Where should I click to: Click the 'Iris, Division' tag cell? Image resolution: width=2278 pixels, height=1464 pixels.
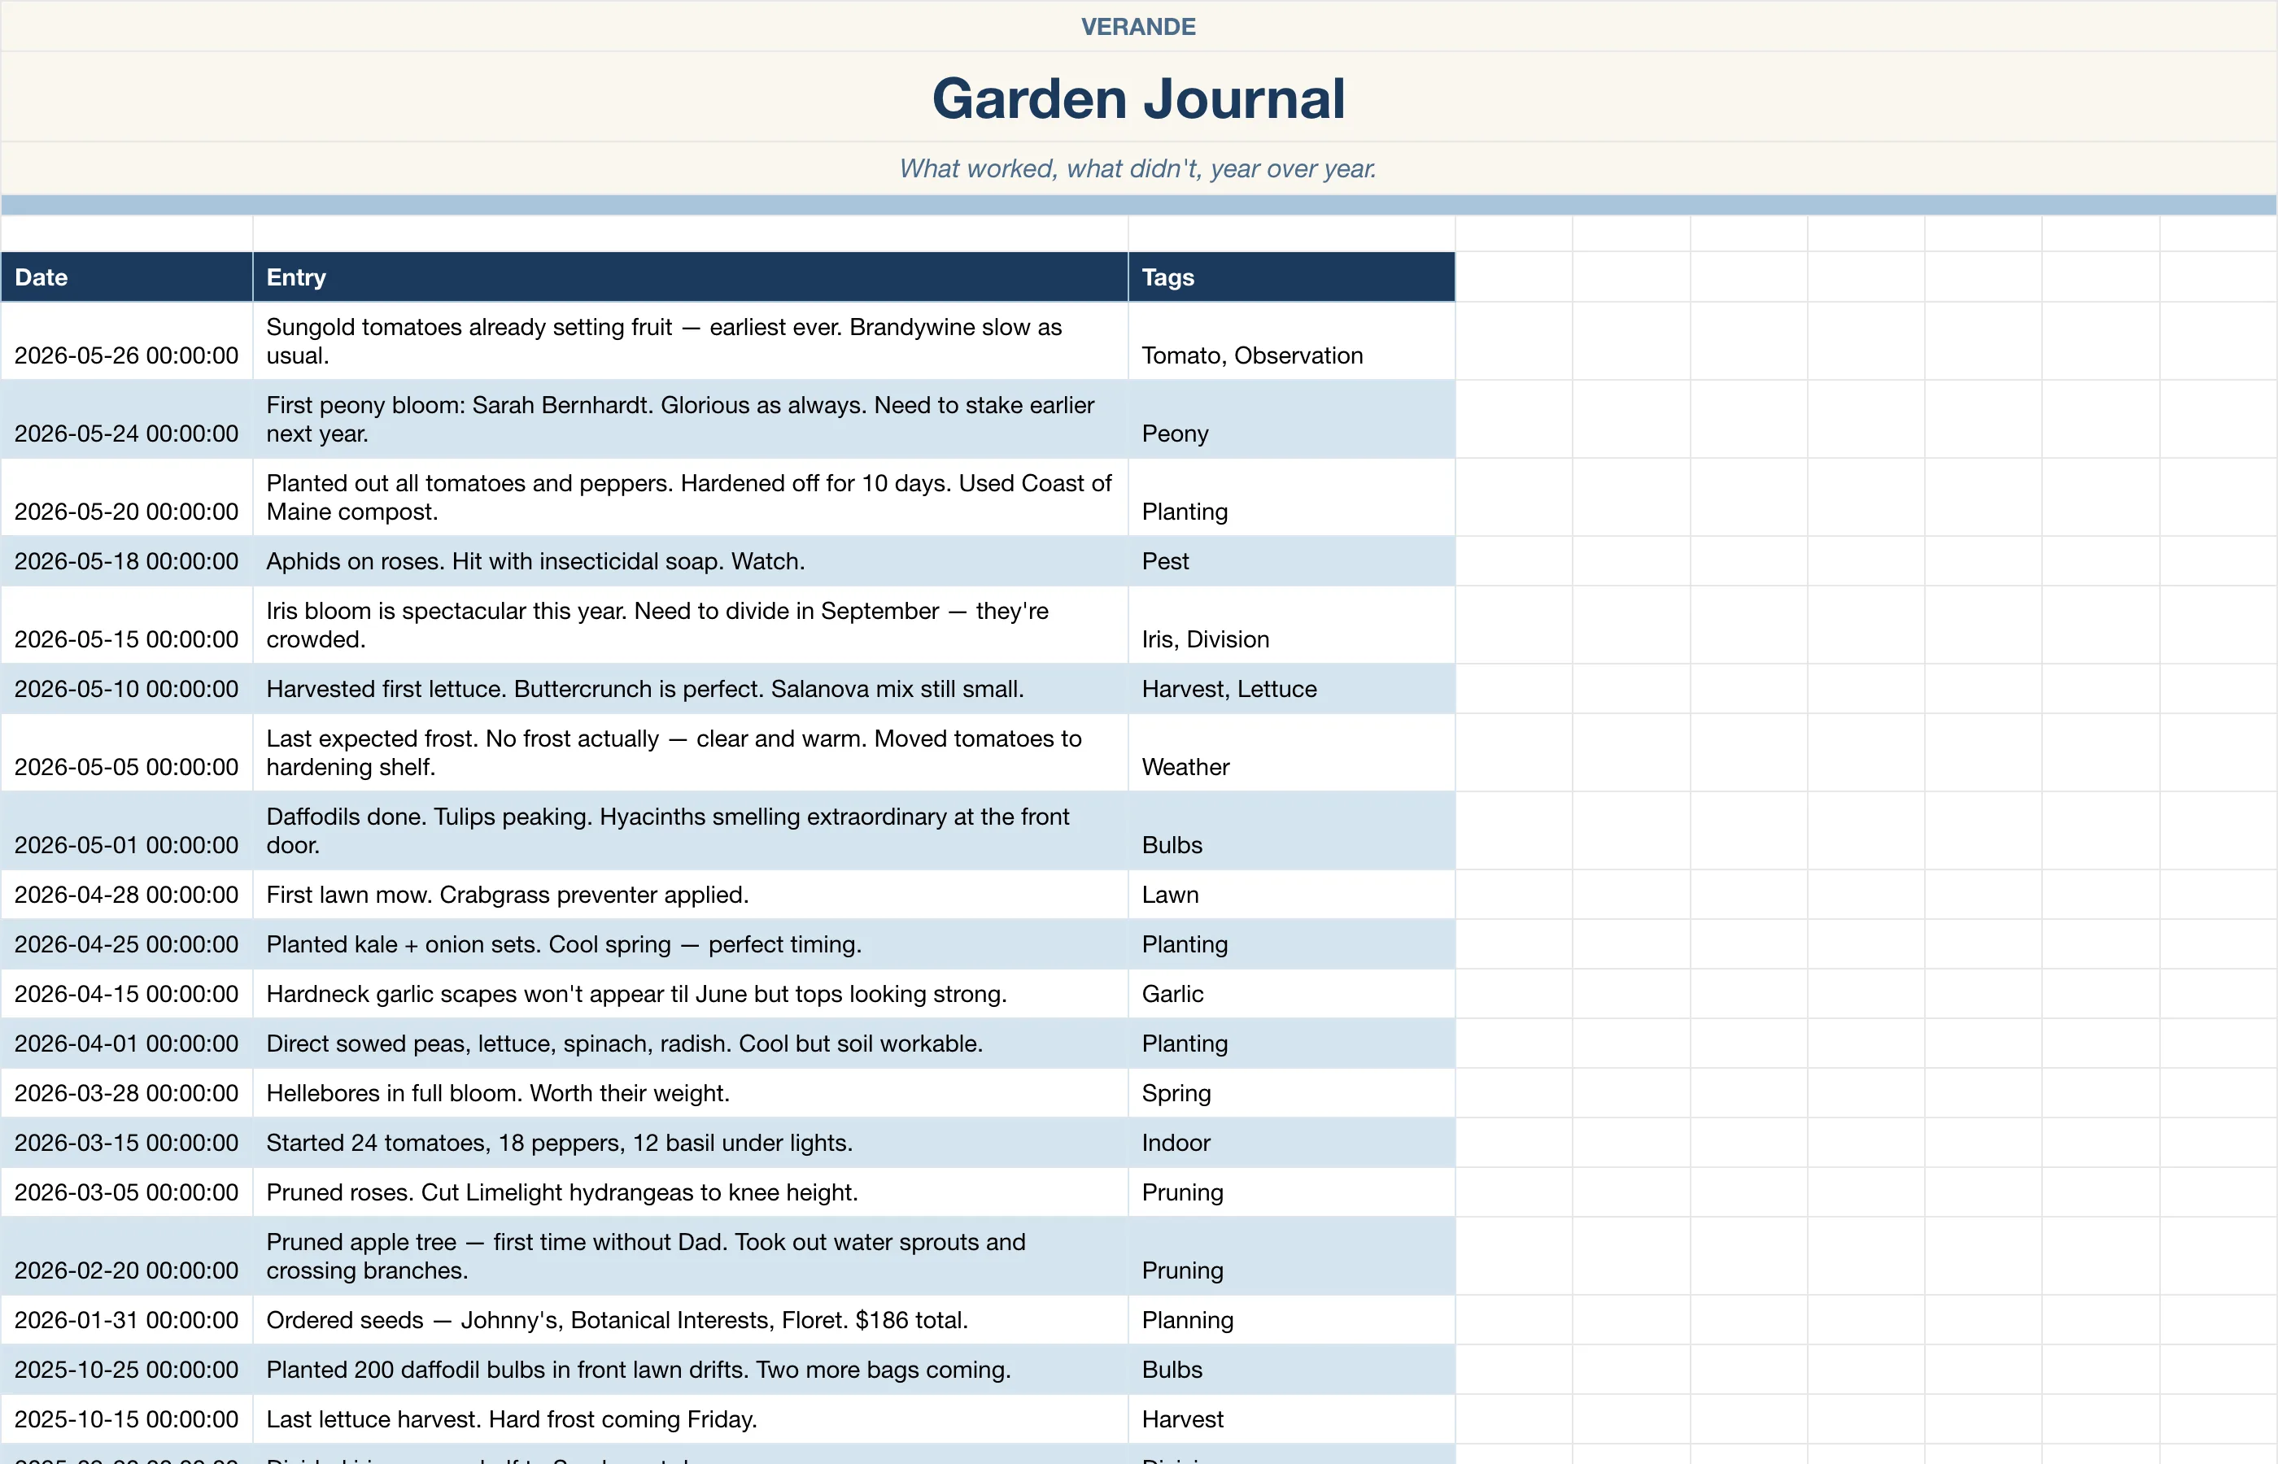1291,625
